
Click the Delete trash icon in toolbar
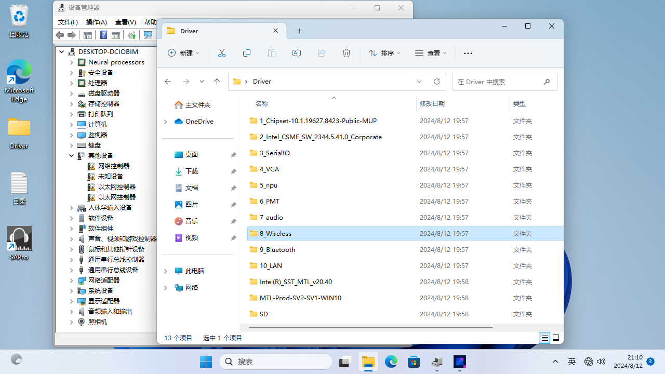(x=347, y=53)
